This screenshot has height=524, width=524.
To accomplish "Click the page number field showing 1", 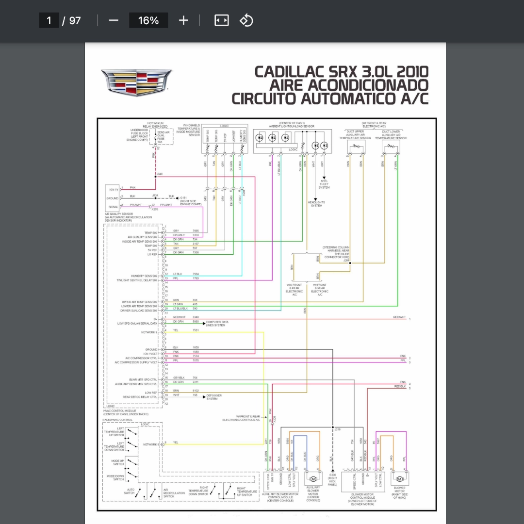I will point(49,20).
